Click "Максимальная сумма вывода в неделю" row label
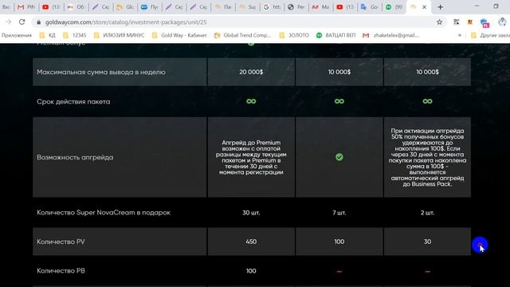510x287 pixels. coord(101,73)
